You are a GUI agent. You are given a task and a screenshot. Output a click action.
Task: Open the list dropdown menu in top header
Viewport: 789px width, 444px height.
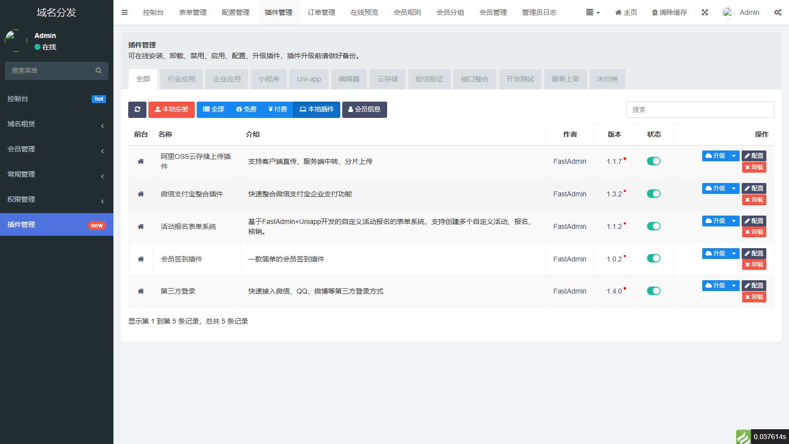pos(593,12)
